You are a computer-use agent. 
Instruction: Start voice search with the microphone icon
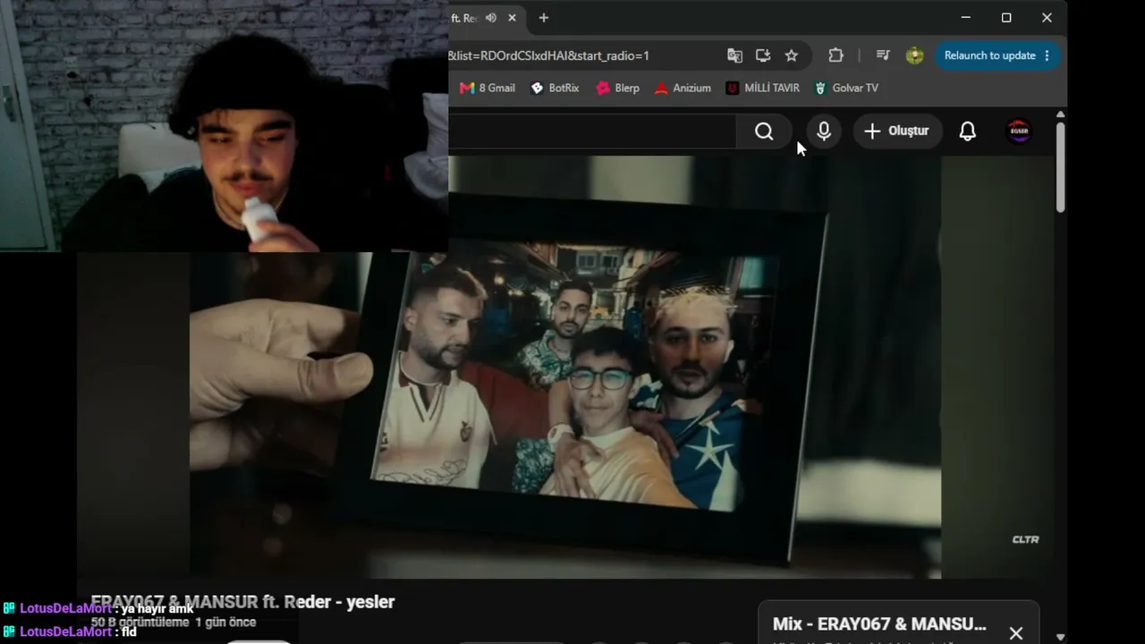coord(824,131)
